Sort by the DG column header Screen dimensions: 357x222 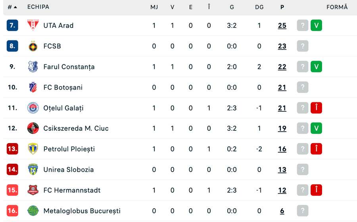pyautogui.click(x=259, y=7)
